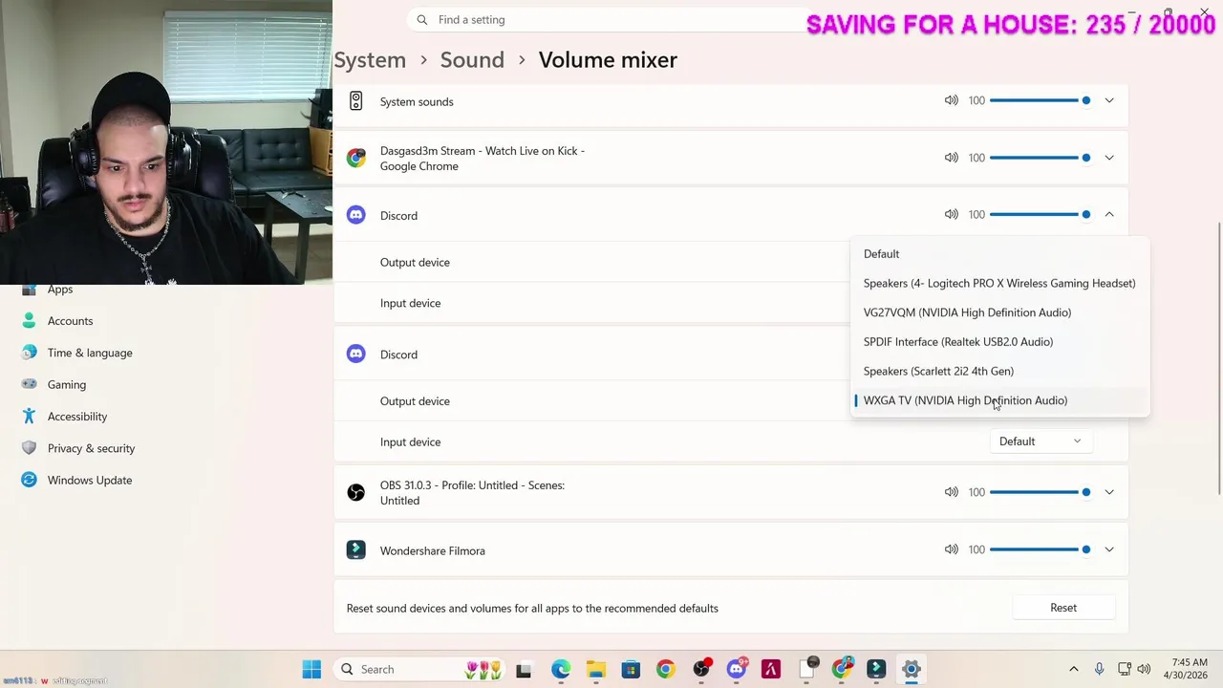Click the Discord icon in the volume-100 row
The height and width of the screenshot is (688, 1223).
point(356,215)
